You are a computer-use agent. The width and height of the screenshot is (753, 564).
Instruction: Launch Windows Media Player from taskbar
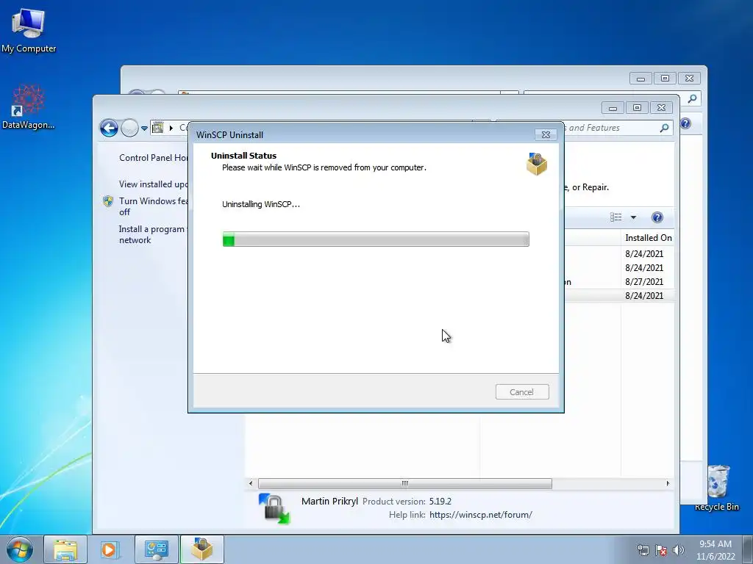pyautogui.click(x=109, y=549)
